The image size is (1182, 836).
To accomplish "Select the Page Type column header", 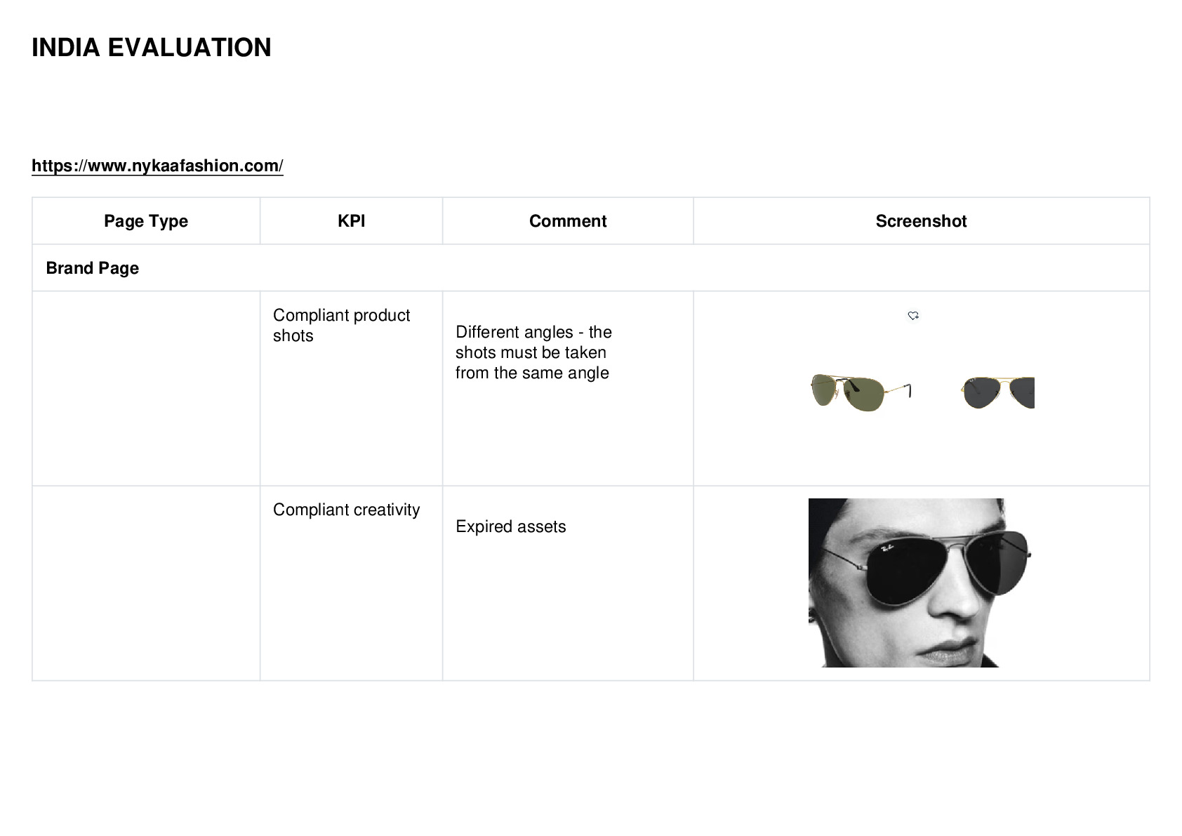I will 146,221.
